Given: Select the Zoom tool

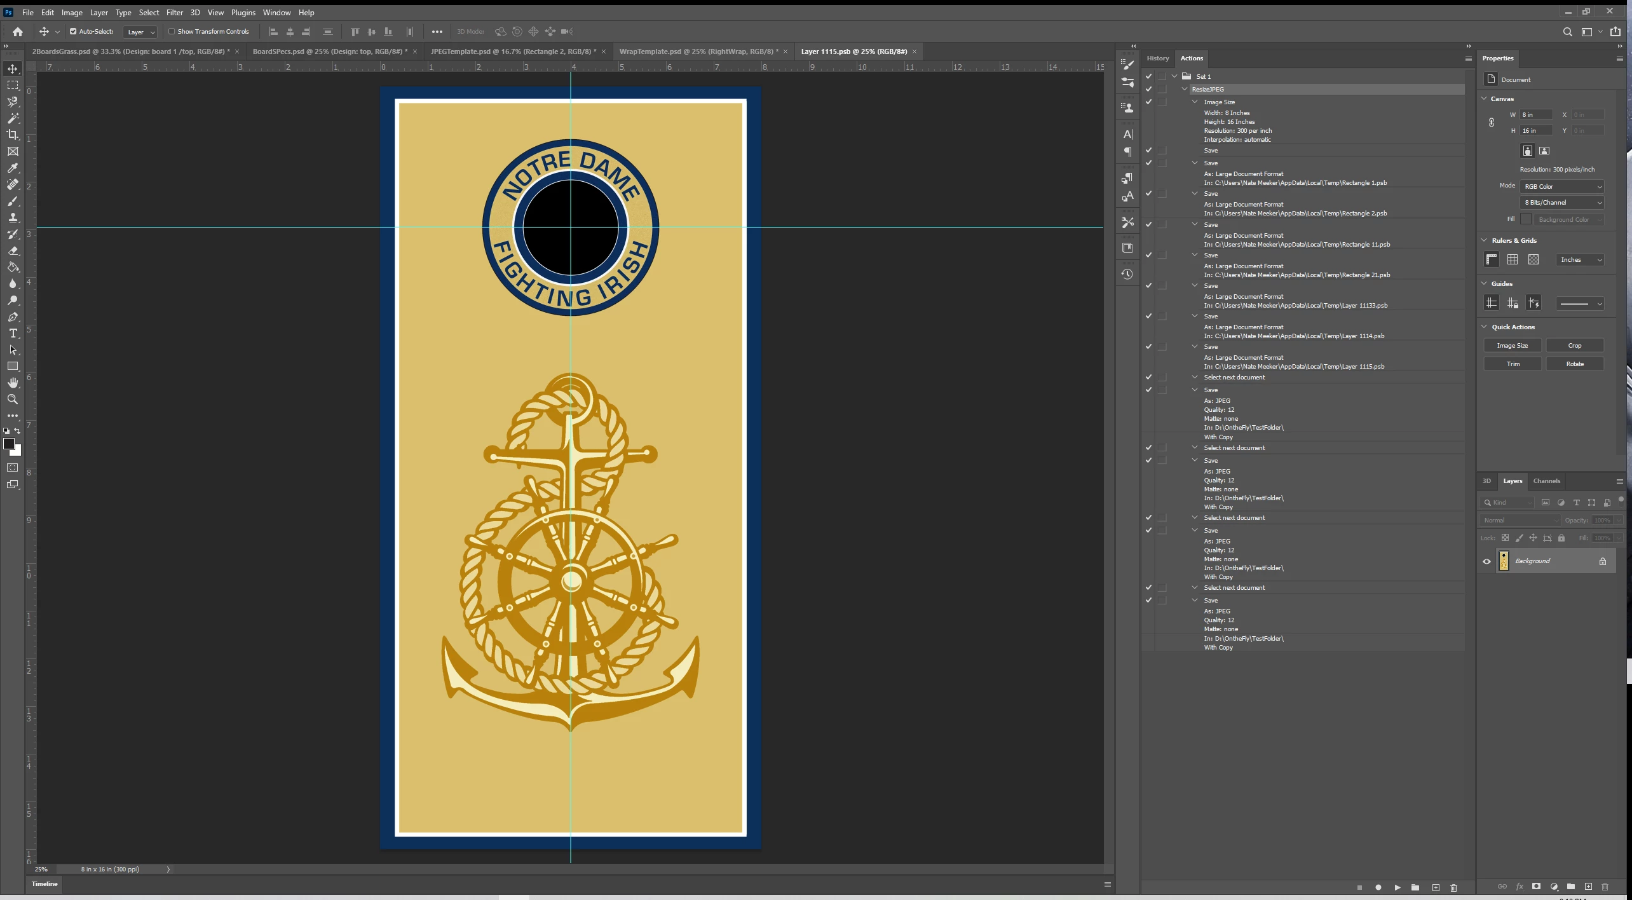Looking at the screenshot, I should [13, 399].
